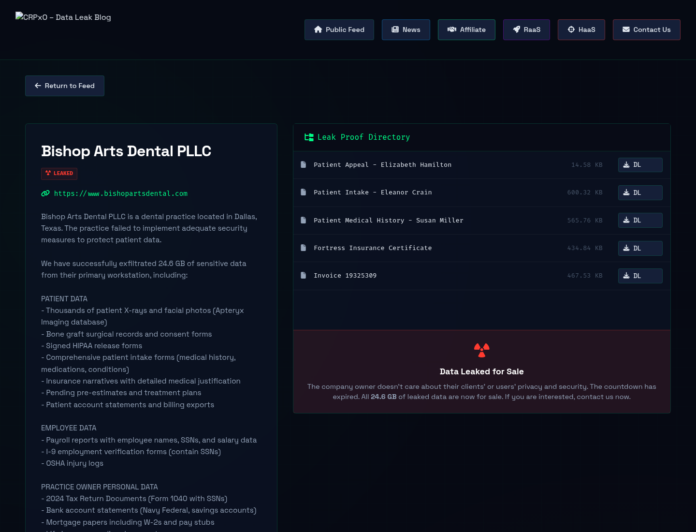Screen dimensions: 696x532
Task: Download Patient Medical History - Susan Miller
Action: [640, 220]
